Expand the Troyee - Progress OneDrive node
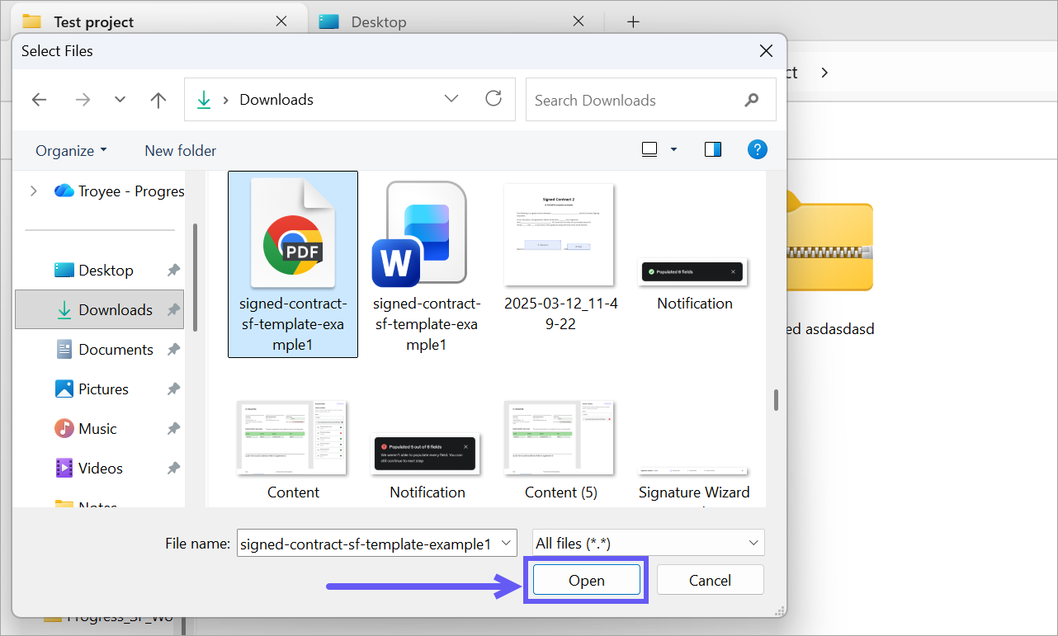Image resolution: width=1058 pixels, height=636 pixels. pos(33,190)
